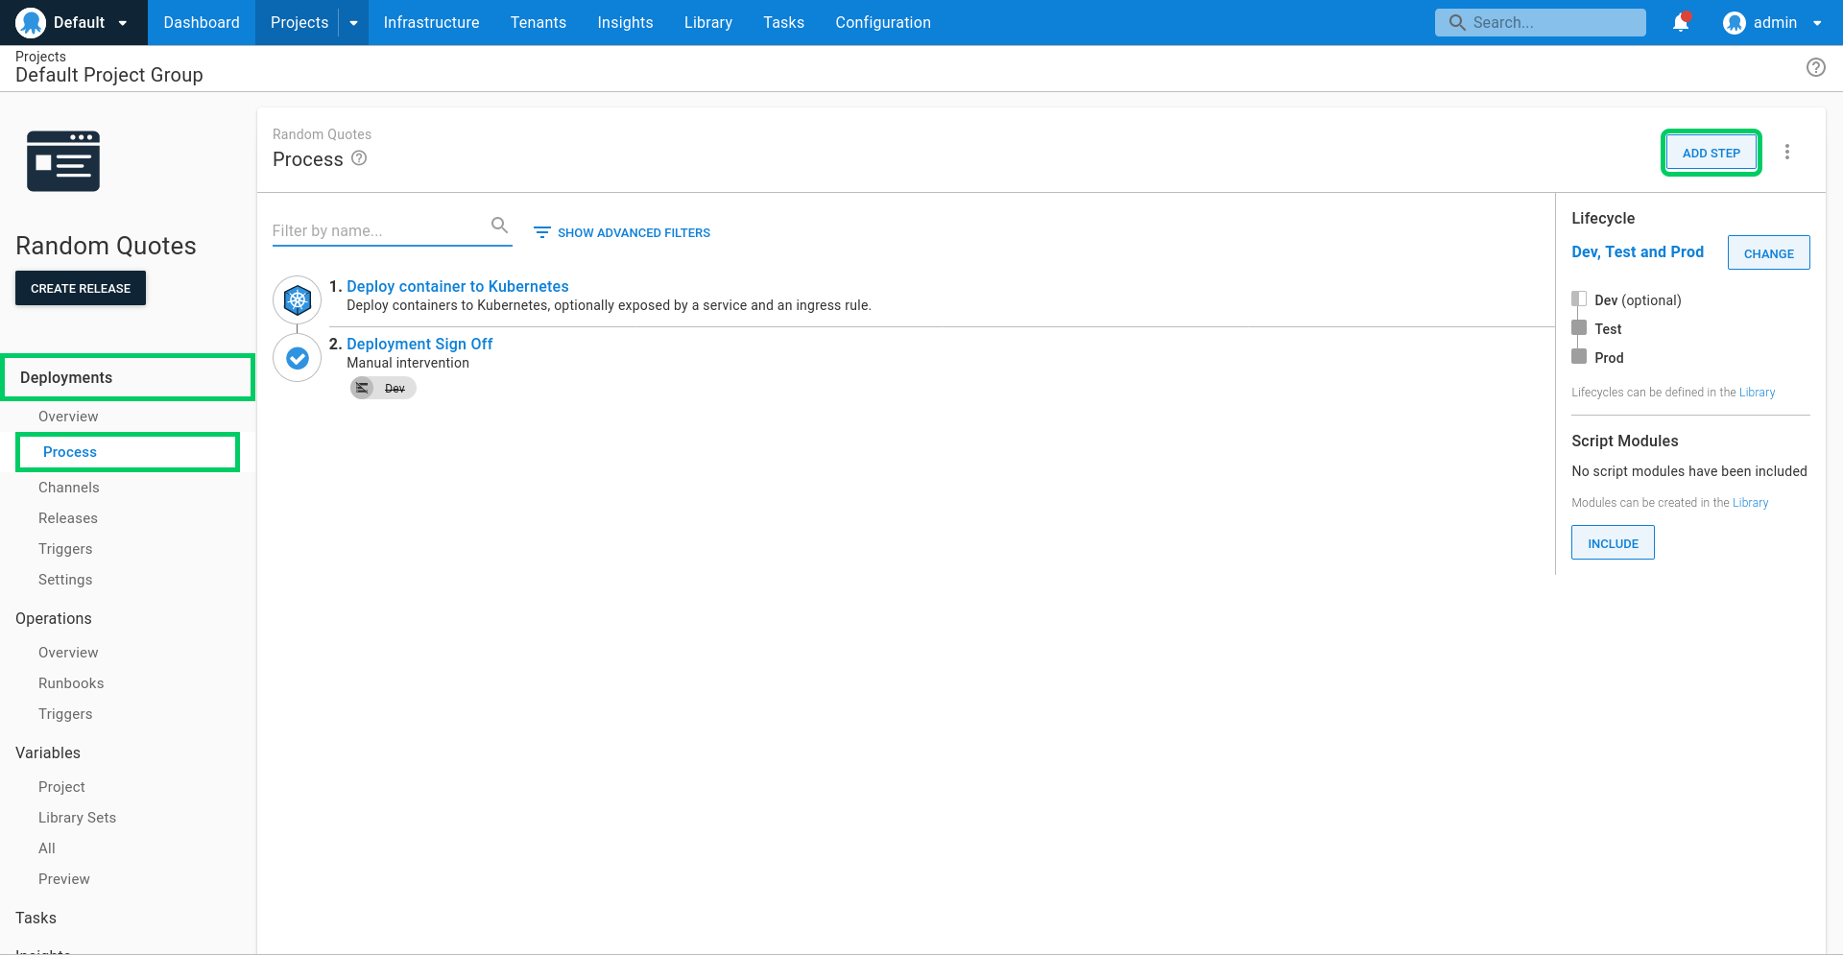Open Runbooks in the sidebar
Viewport: 1843px width, 955px height.
click(71, 682)
